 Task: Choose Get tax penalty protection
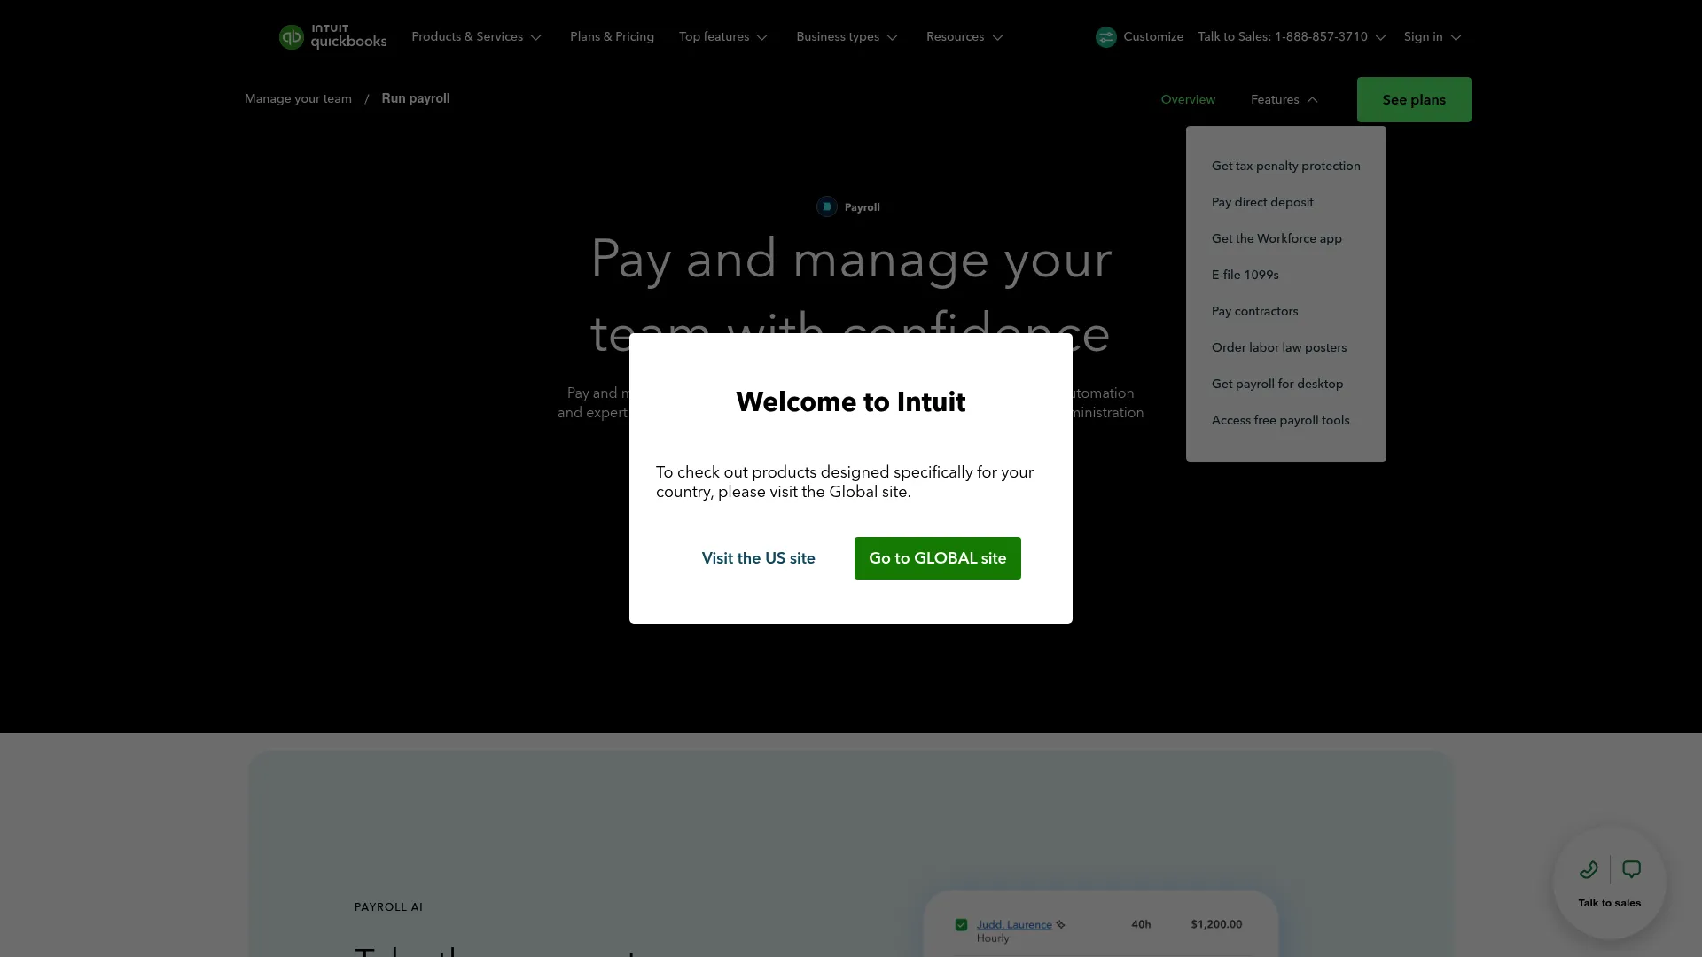(1285, 166)
